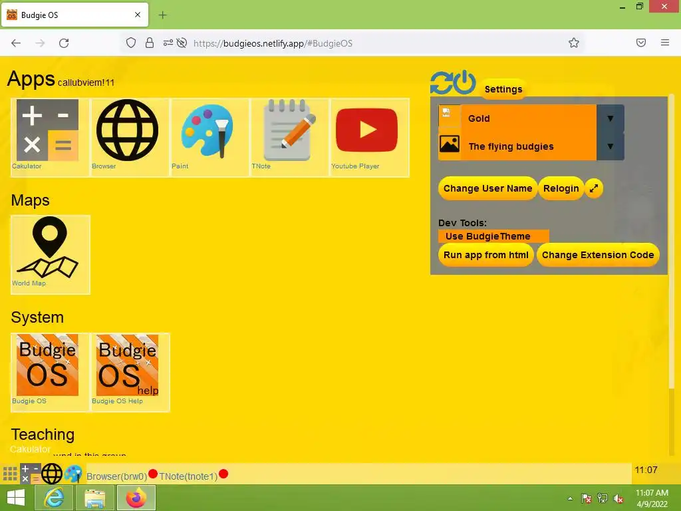Switch to the Browser(brw0) task
681x511 pixels.
click(x=116, y=476)
